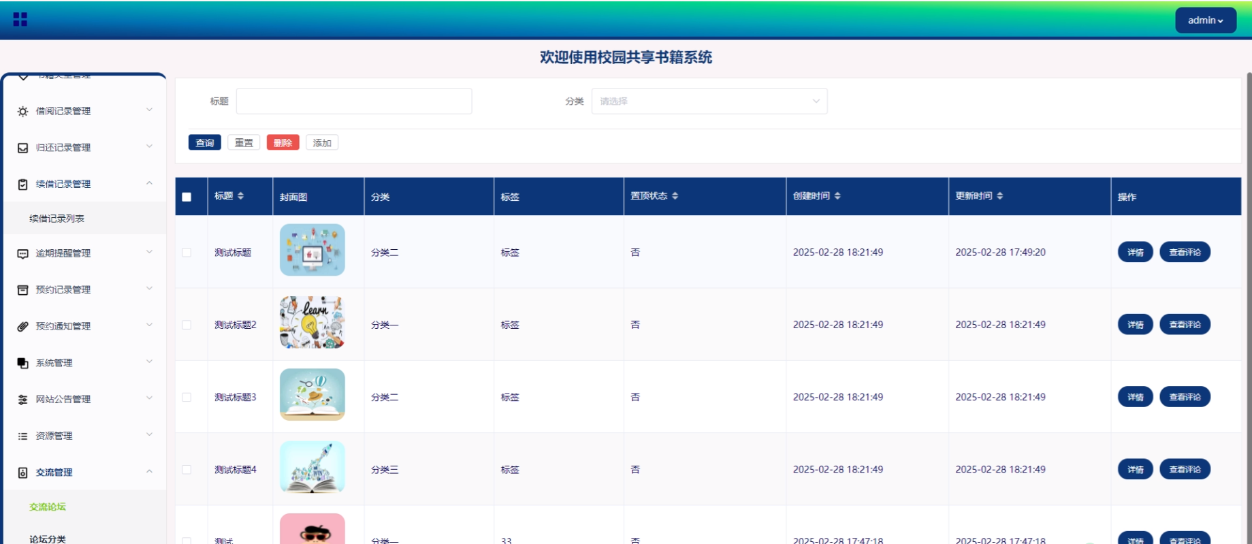This screenshot has height=544, width=1252.
Task: Click 查看评论 for the 测试标题4 row
Action: (x=1185, y=470)
